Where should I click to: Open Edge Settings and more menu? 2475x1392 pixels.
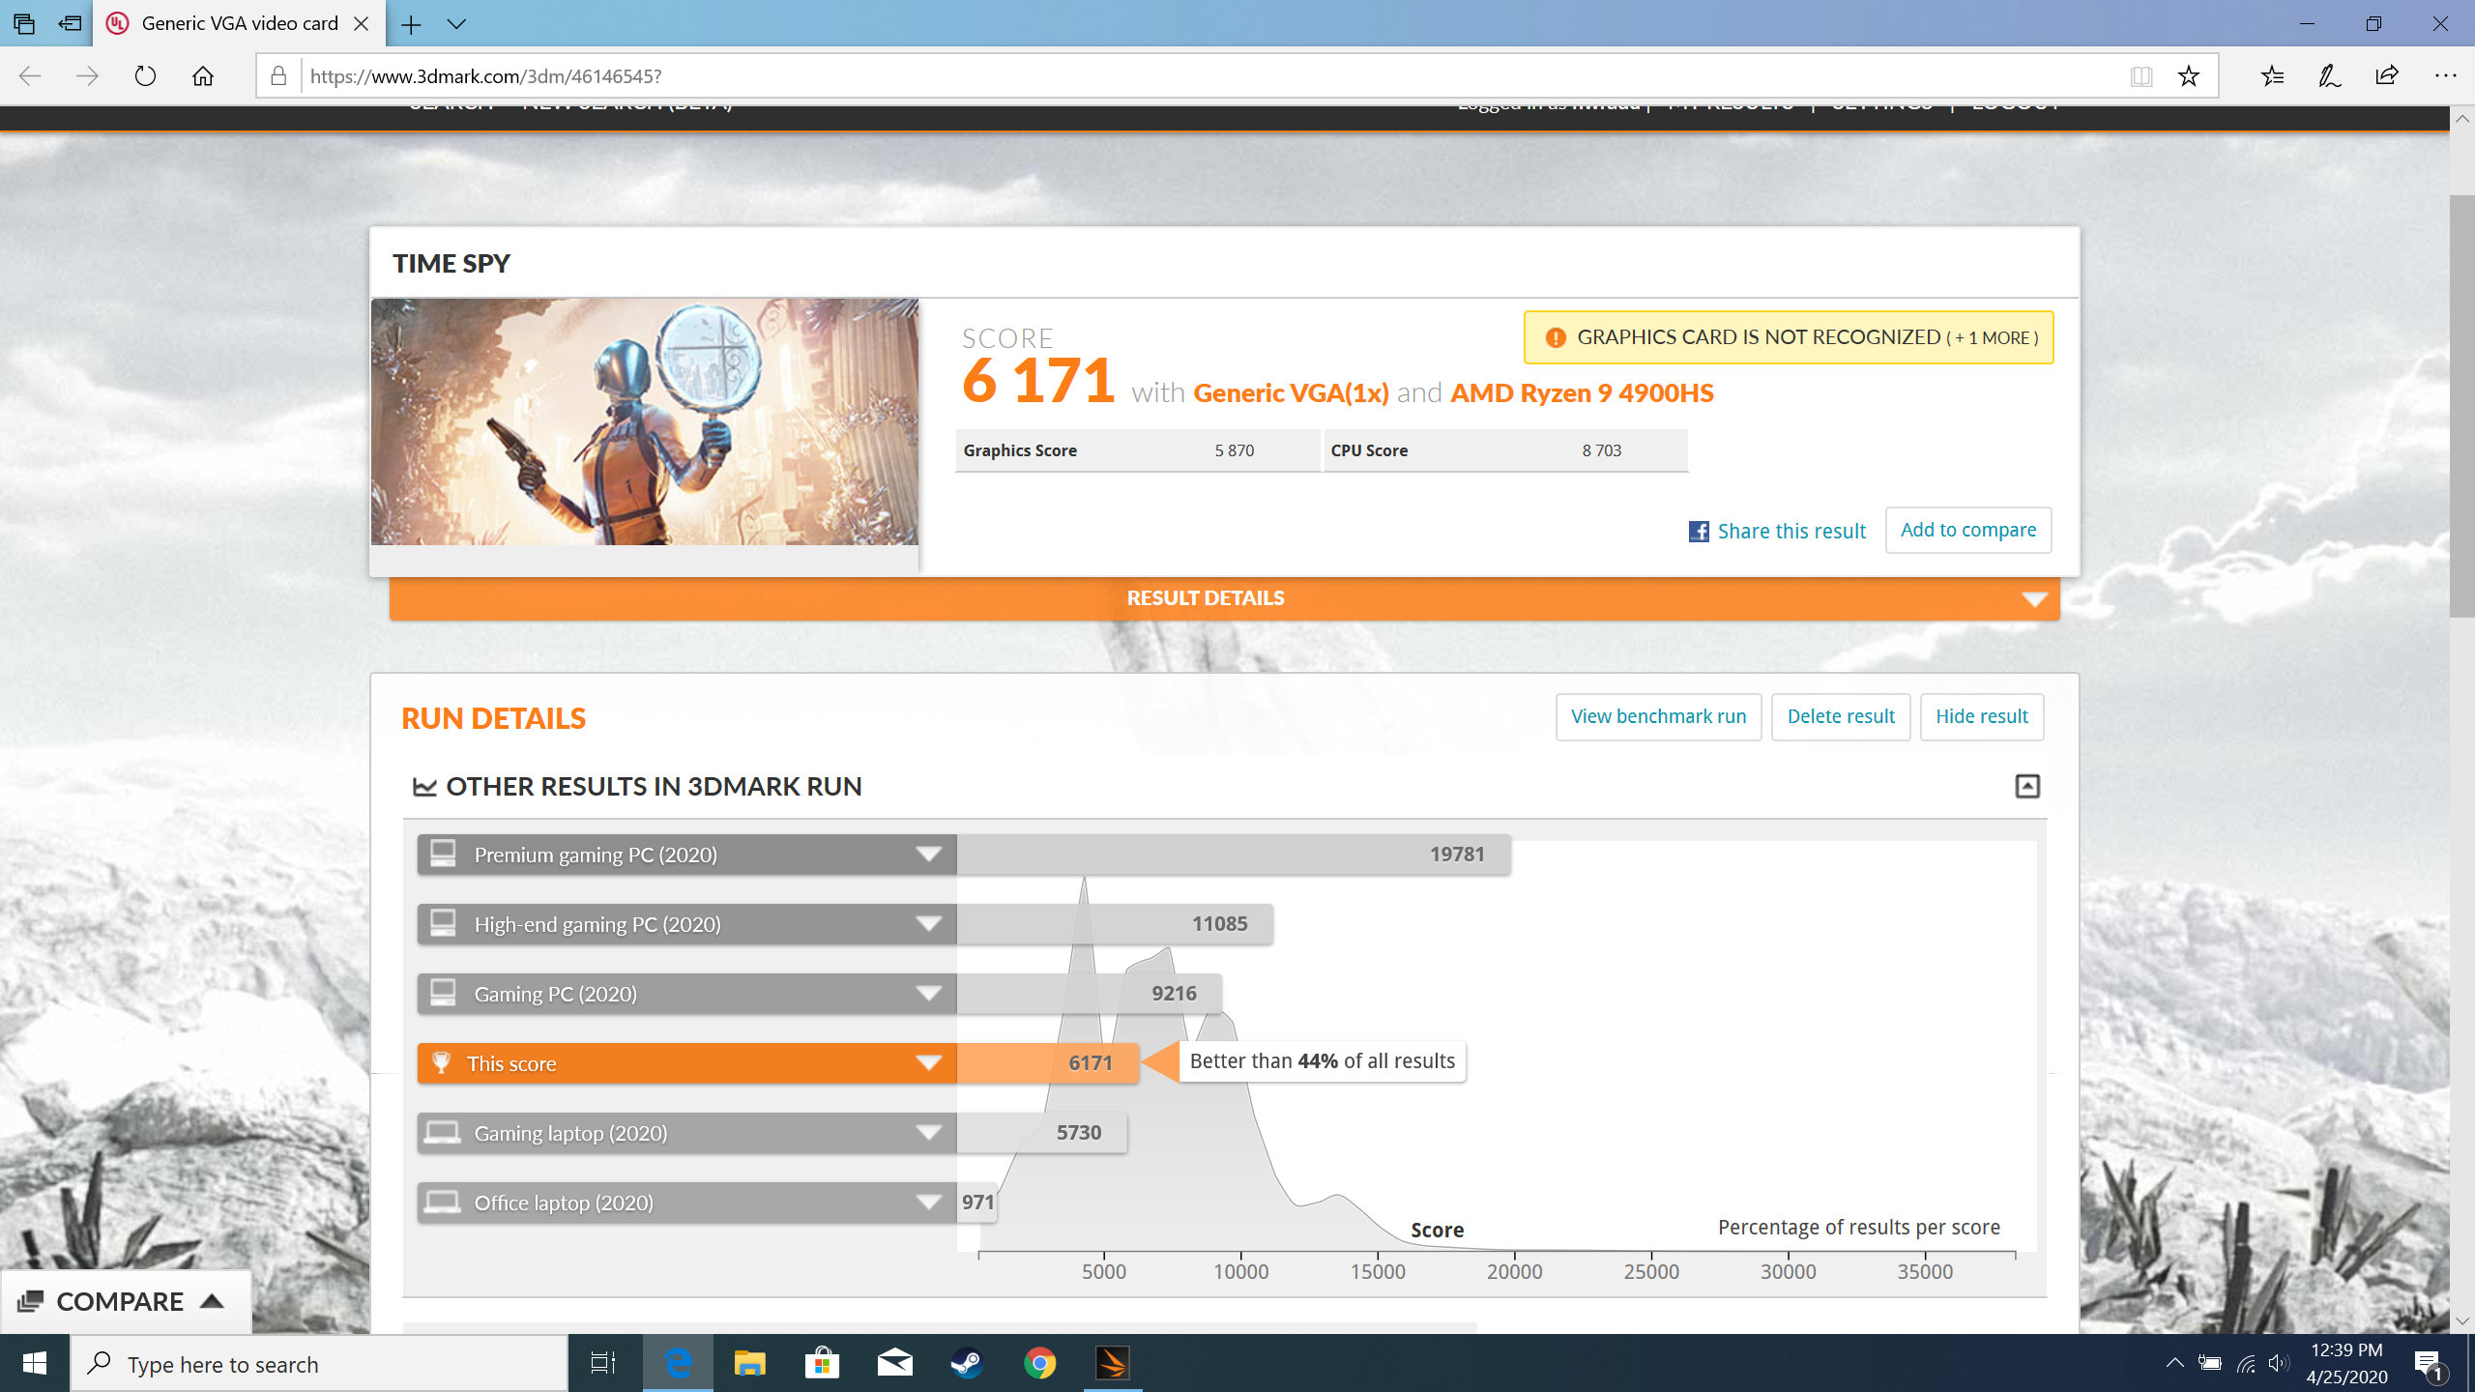[2445, 76]
